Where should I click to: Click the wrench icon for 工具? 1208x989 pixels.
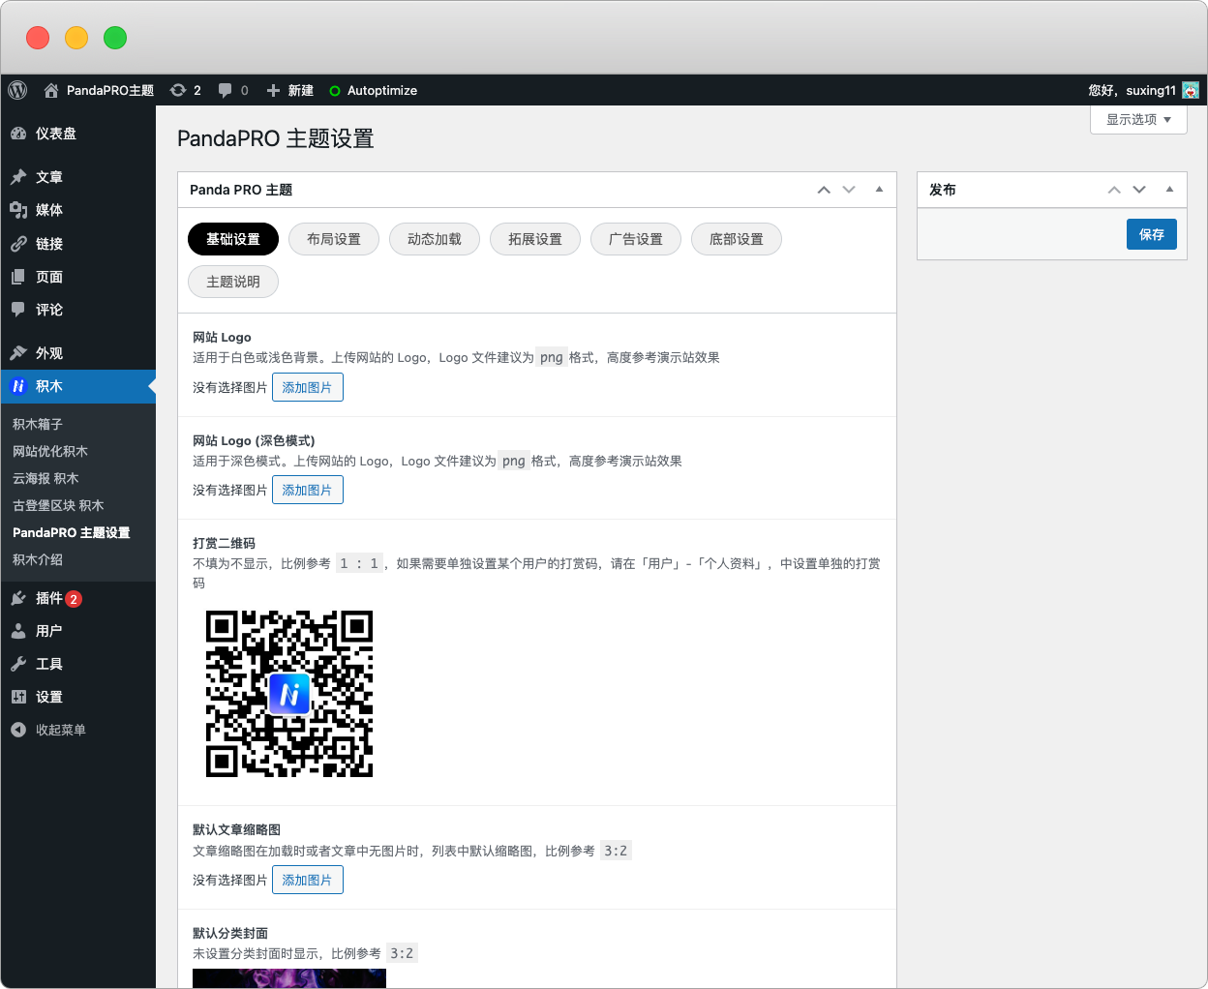18,664
